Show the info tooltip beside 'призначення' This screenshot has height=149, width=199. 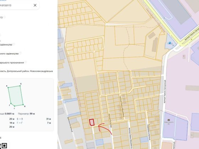[26, 62]
